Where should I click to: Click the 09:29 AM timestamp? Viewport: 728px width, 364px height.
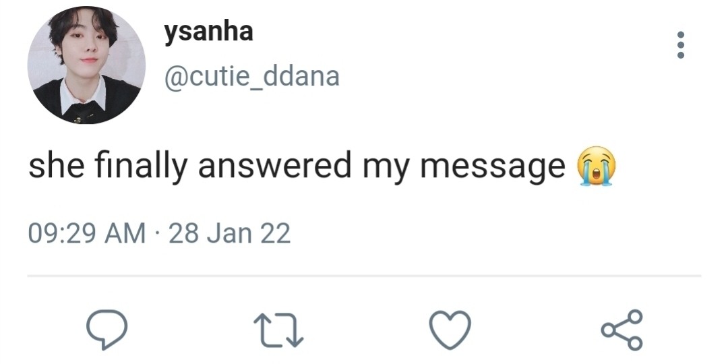click(86, 233)
